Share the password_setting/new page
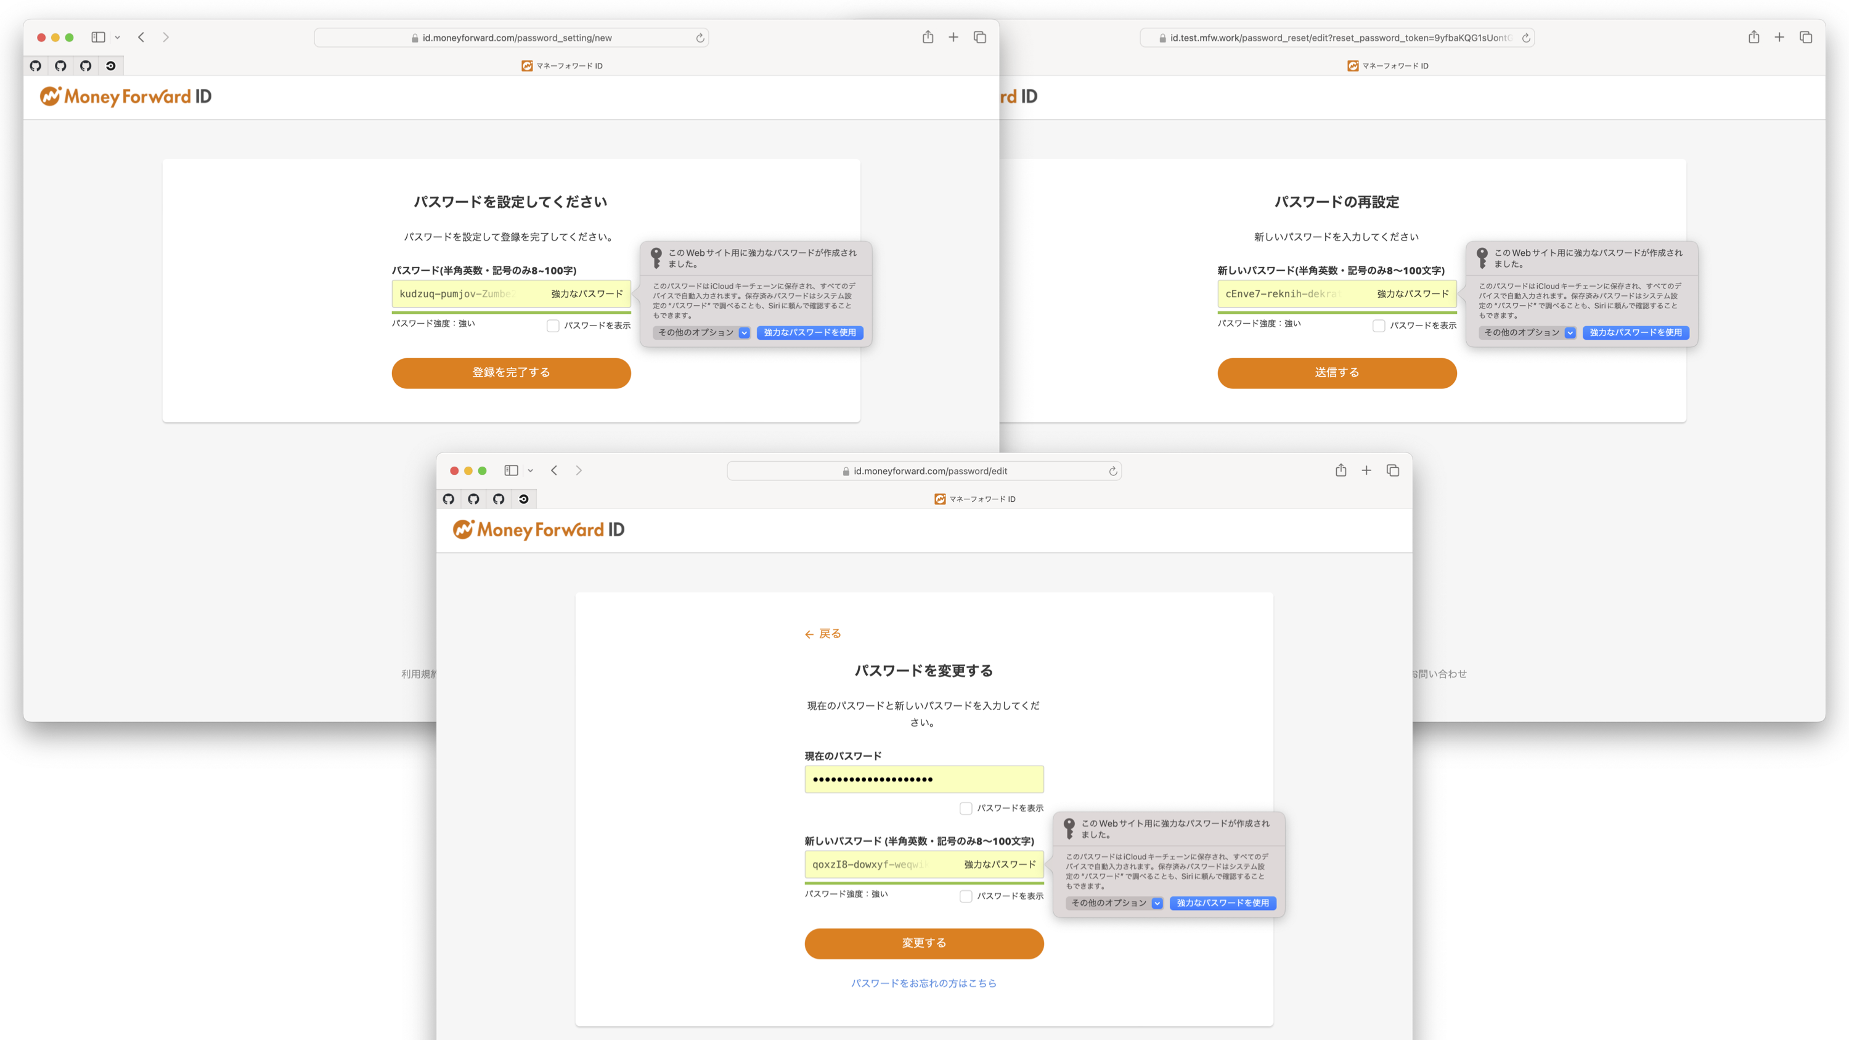This screenshot has width=1849, height=1040. (928, 36)
